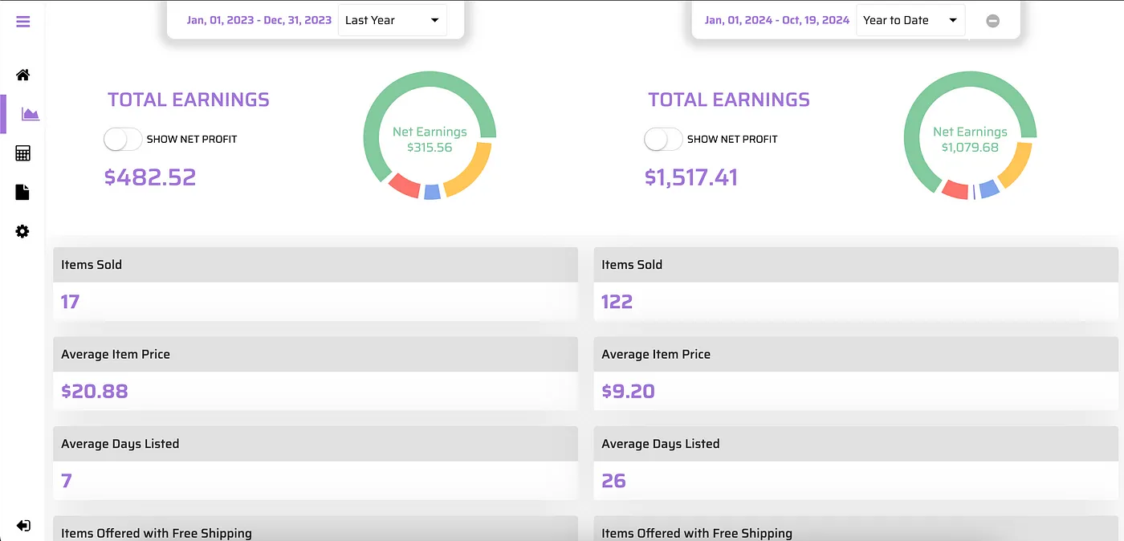Screen dimensions: 1124x541
Task: Click date range Jan, 01, 2023 - Dec, 31, 2023
Action: pyautogui.click(x=259, y=20)
